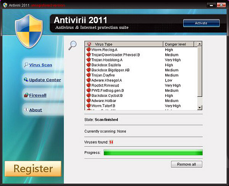Screen dimensions: 229x186
Task: Click the bug icon next to PWS.Frethog.gen.B
Action: 89,90
